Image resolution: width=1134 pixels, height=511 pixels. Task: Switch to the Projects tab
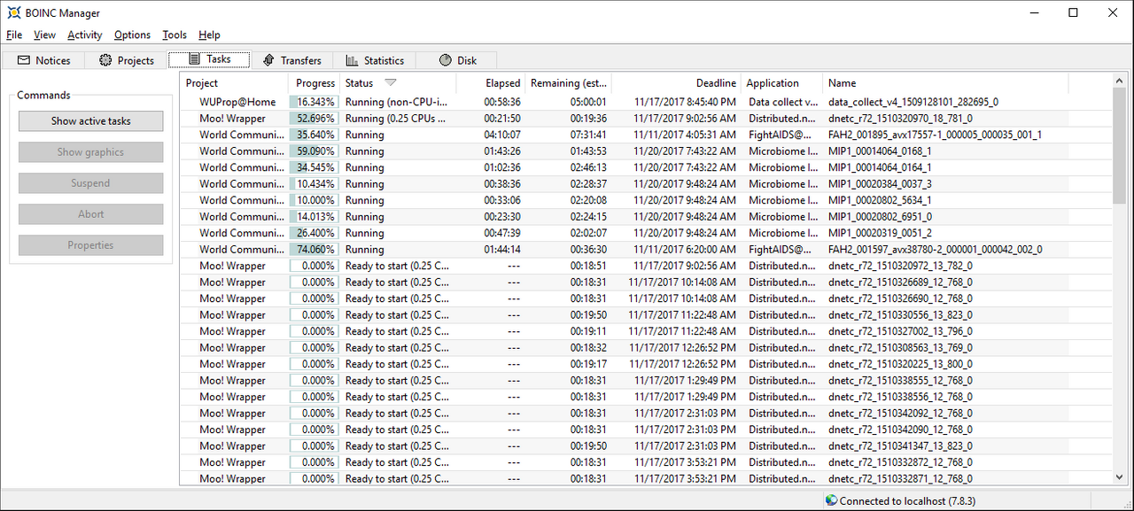pos(126,60)
